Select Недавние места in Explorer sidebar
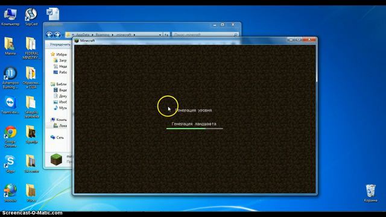 [60, 66]
